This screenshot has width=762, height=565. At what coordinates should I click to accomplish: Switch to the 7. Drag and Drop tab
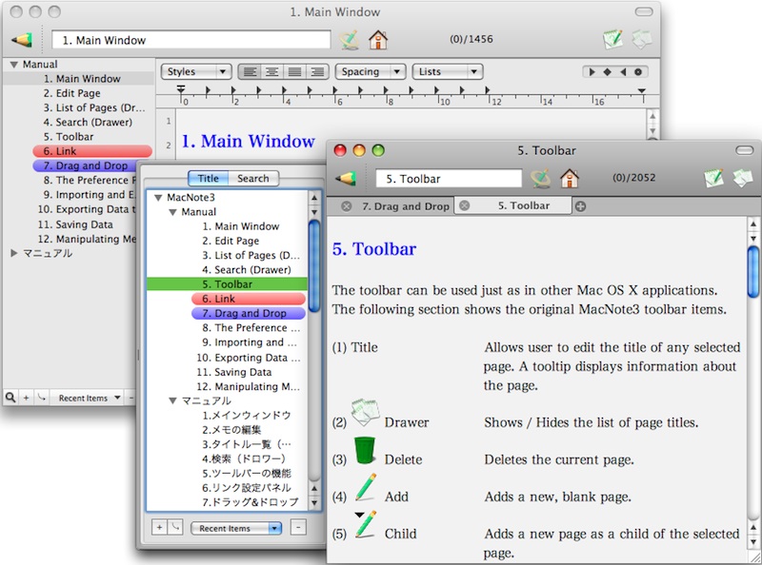pos(405,205)
